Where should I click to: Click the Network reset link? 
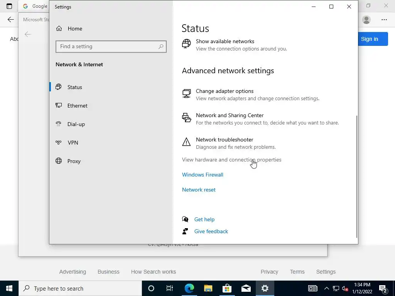[199, 190]
